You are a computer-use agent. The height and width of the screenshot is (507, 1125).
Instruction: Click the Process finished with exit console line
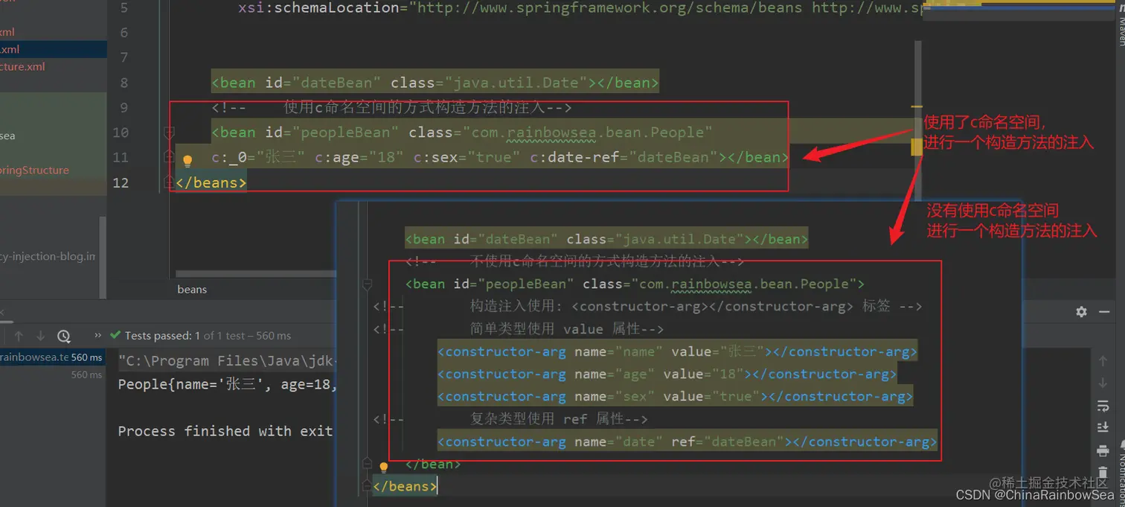(x=225, y=431)
